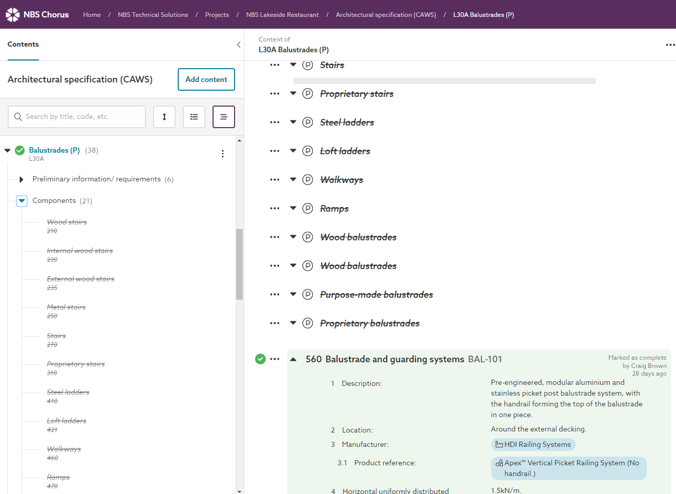Viewport: 676px width, 494px height.
Task: Click the sort order arrows icon
Action: click(164, 117)
